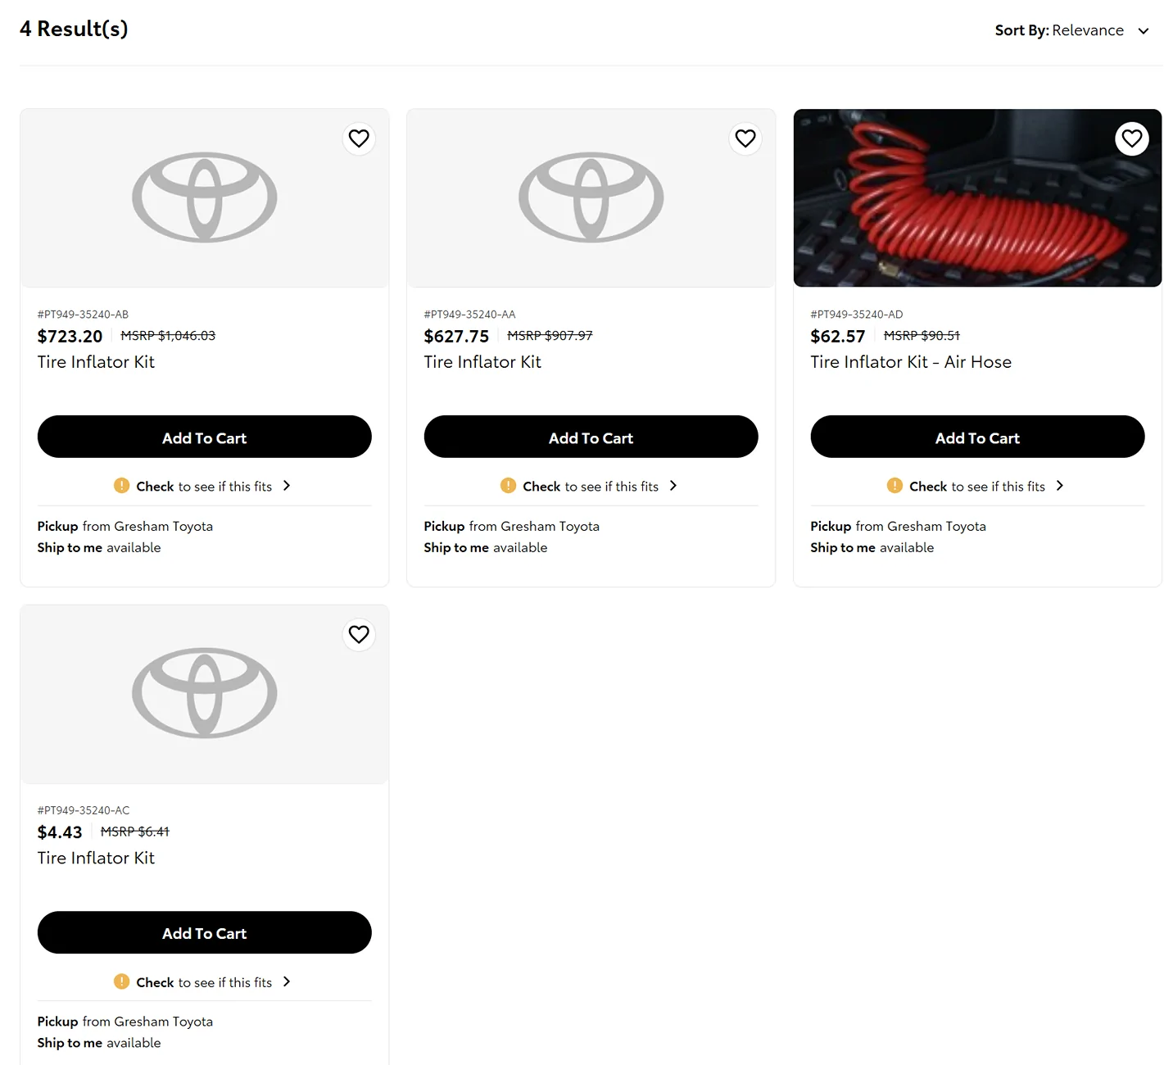
Task: Click the warning icon on PT949-35240-AA card
Action: pyautogui.click(x=508, y=486)
